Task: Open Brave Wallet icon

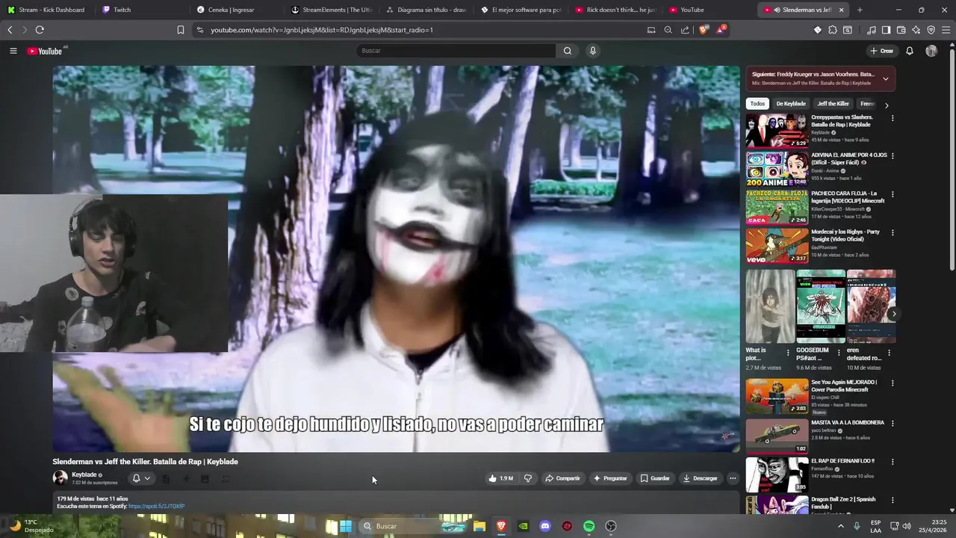Action: click(901, 30)
